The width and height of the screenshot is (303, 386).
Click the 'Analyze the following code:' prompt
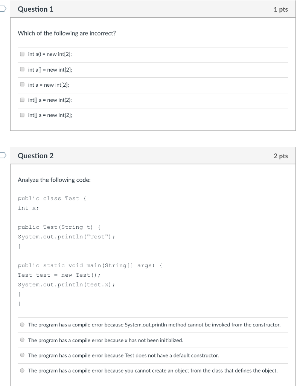(x=54, y=180)
